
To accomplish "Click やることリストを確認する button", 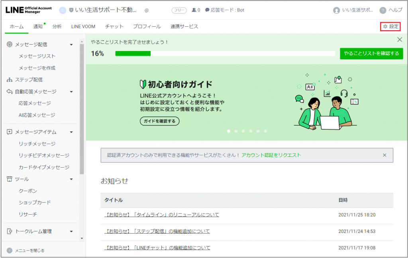I will pos(371,54).
